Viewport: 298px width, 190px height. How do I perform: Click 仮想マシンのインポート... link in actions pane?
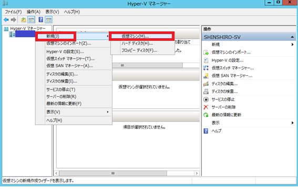[231, 52]
